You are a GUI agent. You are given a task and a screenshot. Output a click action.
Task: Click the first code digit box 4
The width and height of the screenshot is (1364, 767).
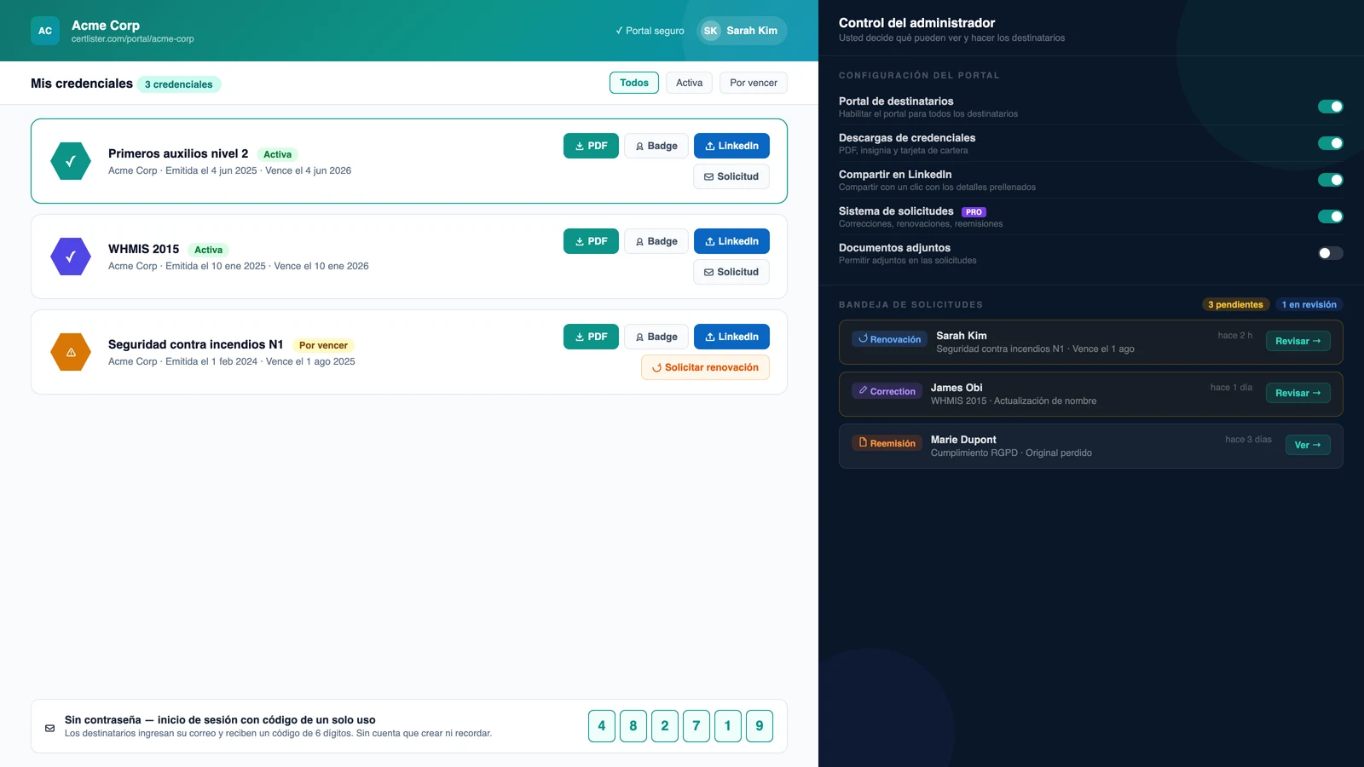coord(602,726)
